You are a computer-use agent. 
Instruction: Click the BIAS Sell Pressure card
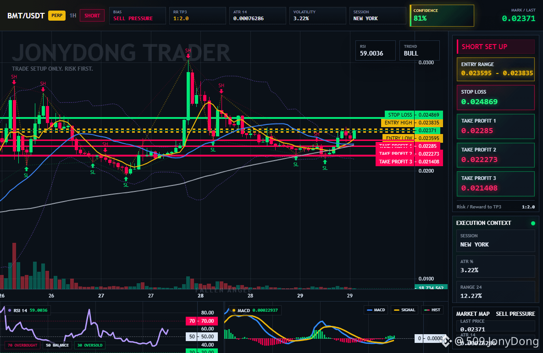138,16
